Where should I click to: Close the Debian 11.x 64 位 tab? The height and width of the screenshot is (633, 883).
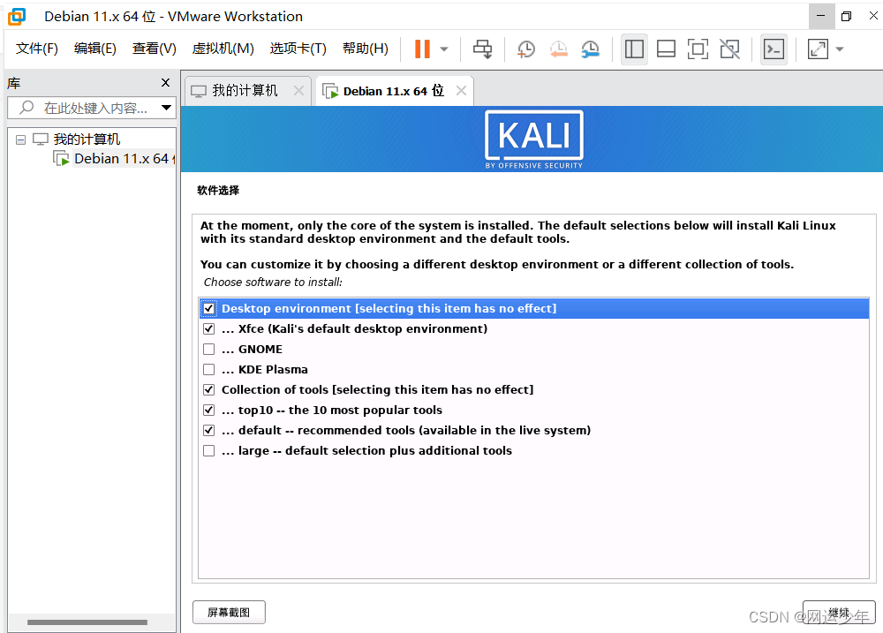(461, 91)
